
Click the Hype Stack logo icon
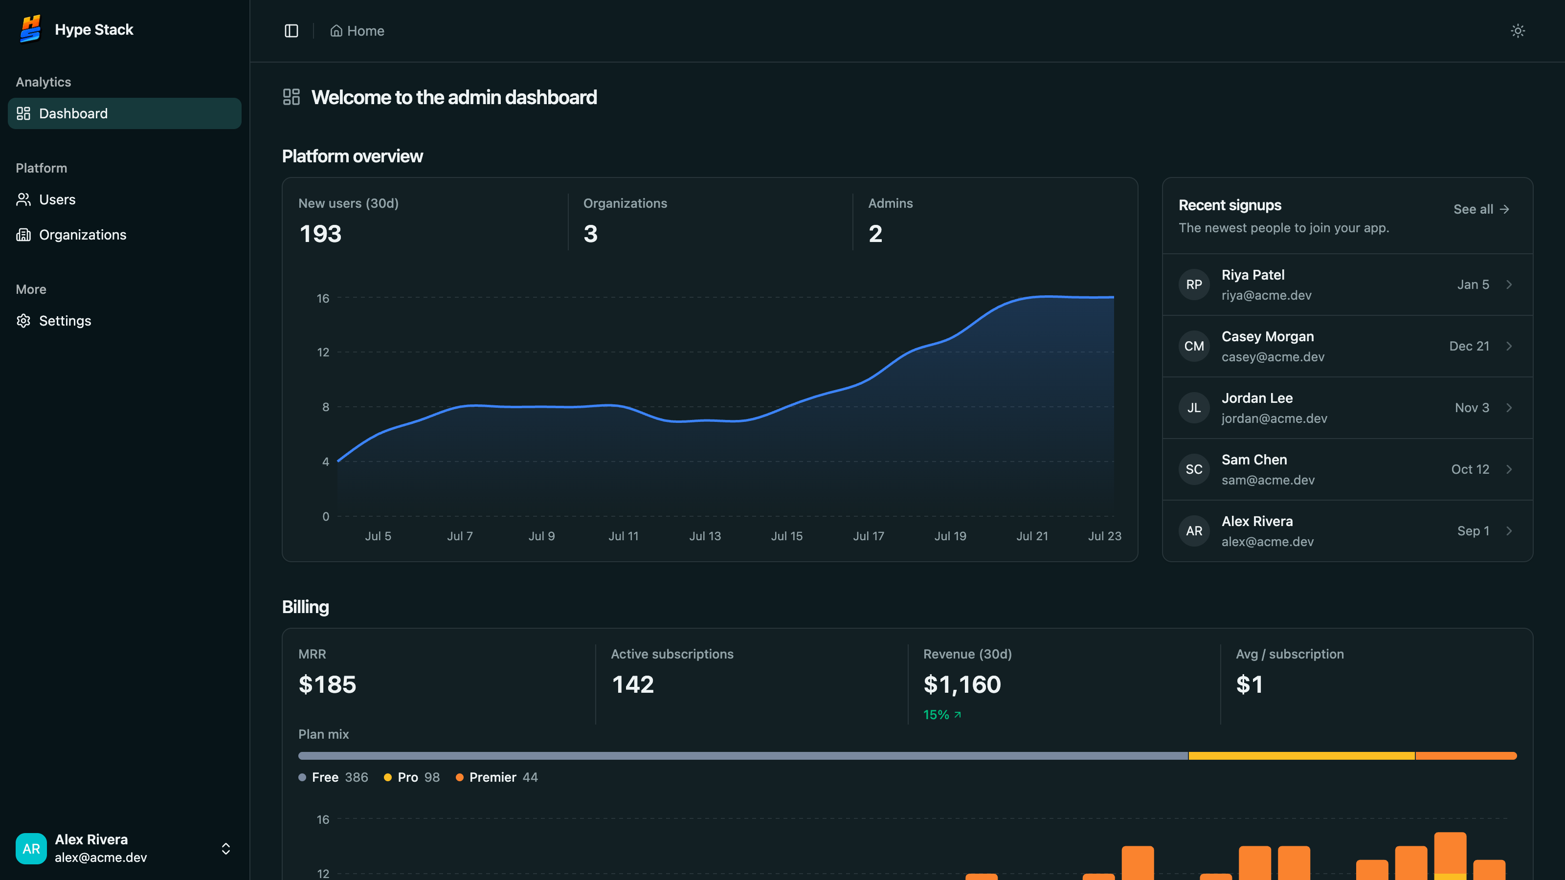coord(30,29)
